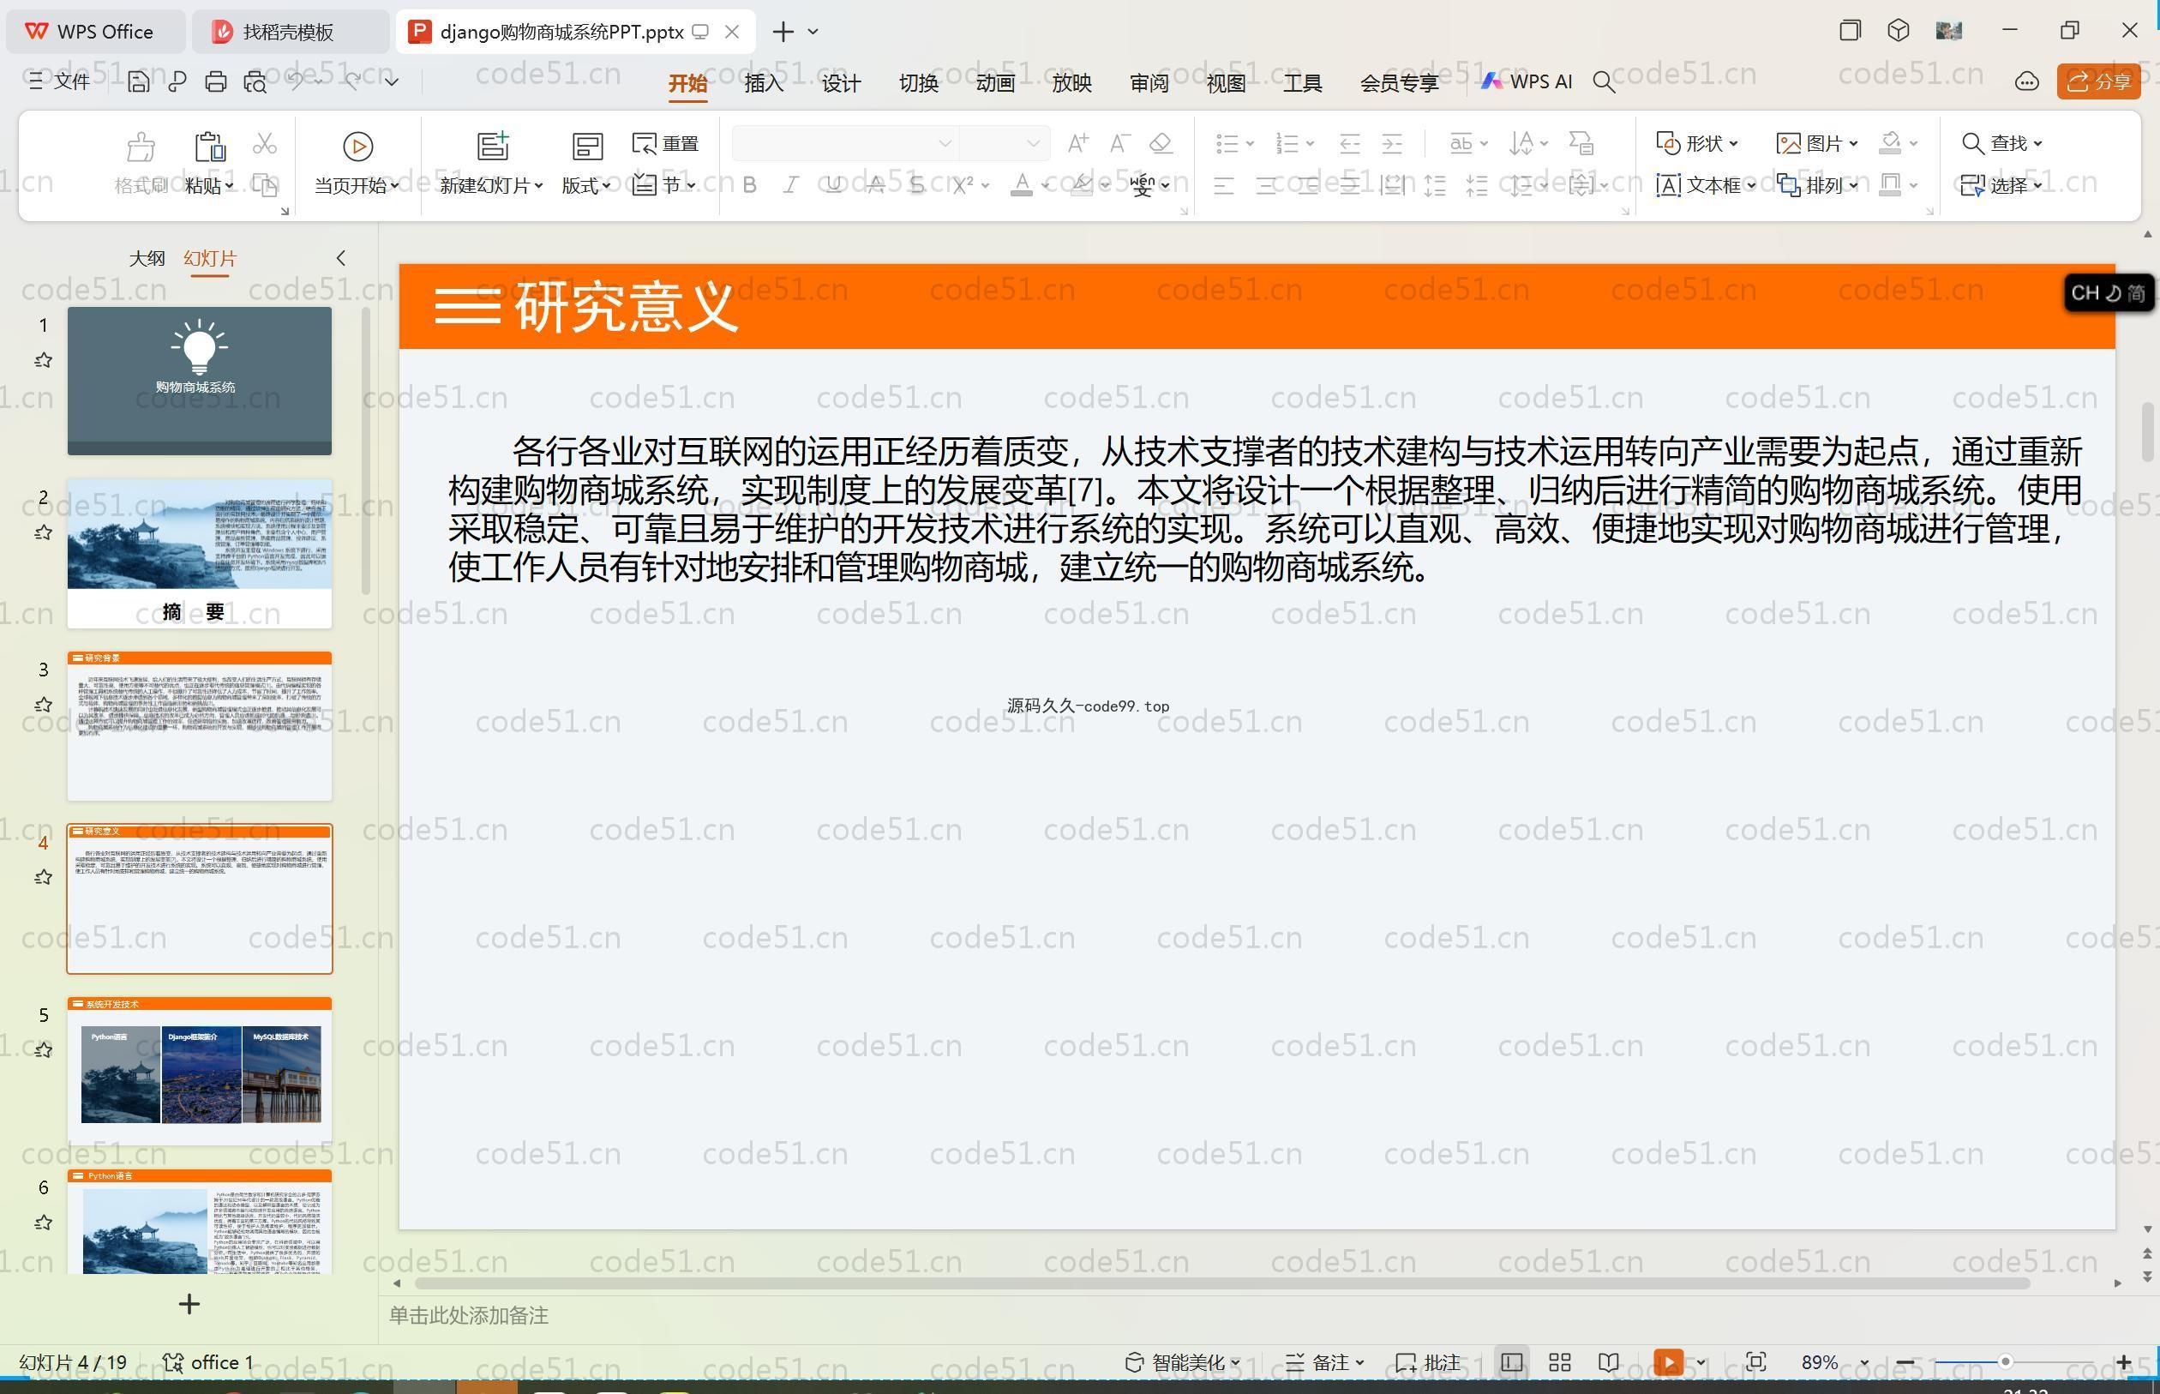Screen dimensions: 2160x1394
Task: Open the Layout (版式) dropdown
Action: click(586, 185)
